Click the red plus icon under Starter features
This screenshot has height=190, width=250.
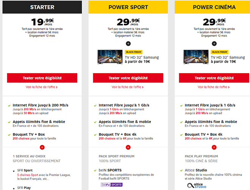click(x=42, y=147)
